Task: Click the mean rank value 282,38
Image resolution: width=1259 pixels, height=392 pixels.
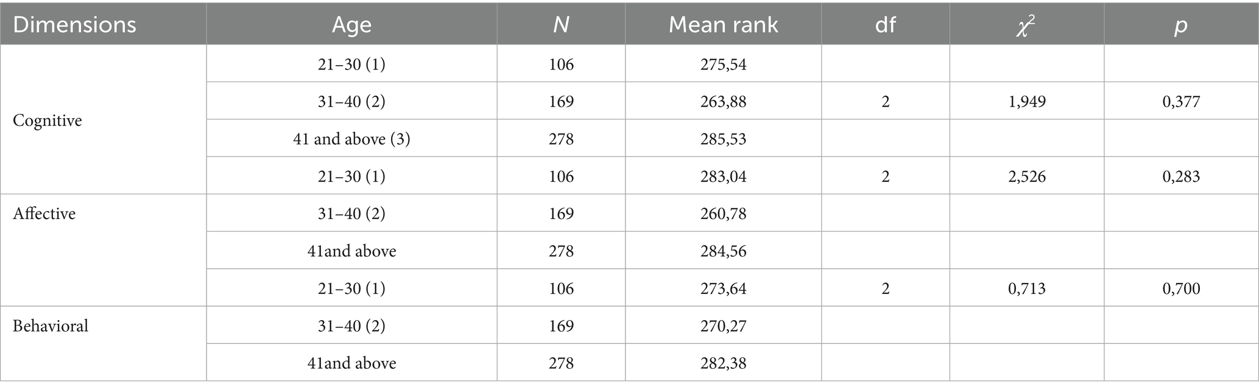Action: (723, 363)
